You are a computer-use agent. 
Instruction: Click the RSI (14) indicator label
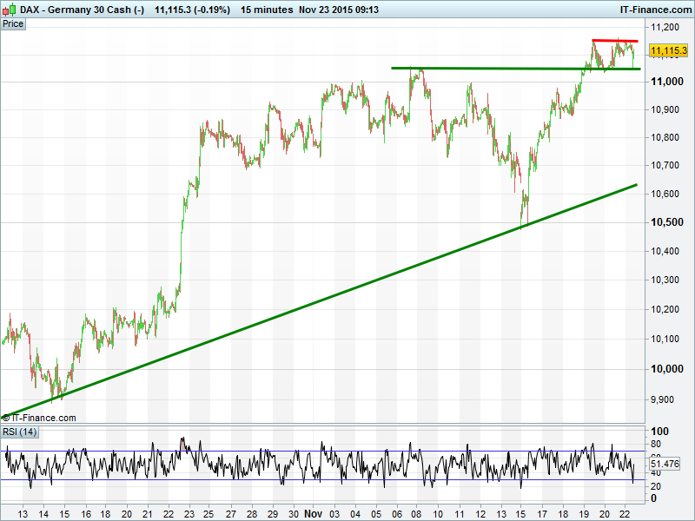point(20,432)
